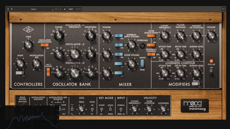Toggle lower Keyboard Control orange switch
This screenshot has height=129, width=230.
click(151, 54)
